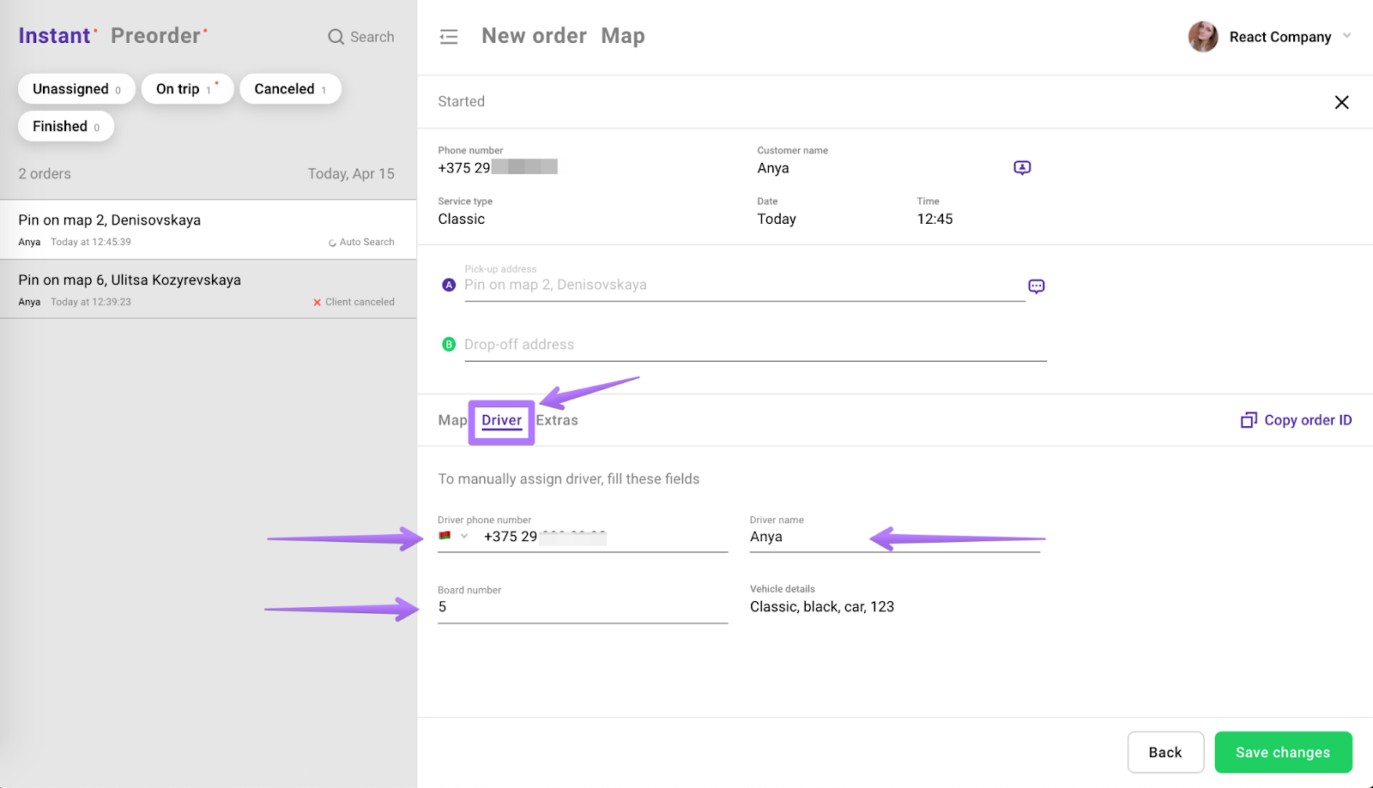Click the Copy order ID icon

(x=1249, y=420)
